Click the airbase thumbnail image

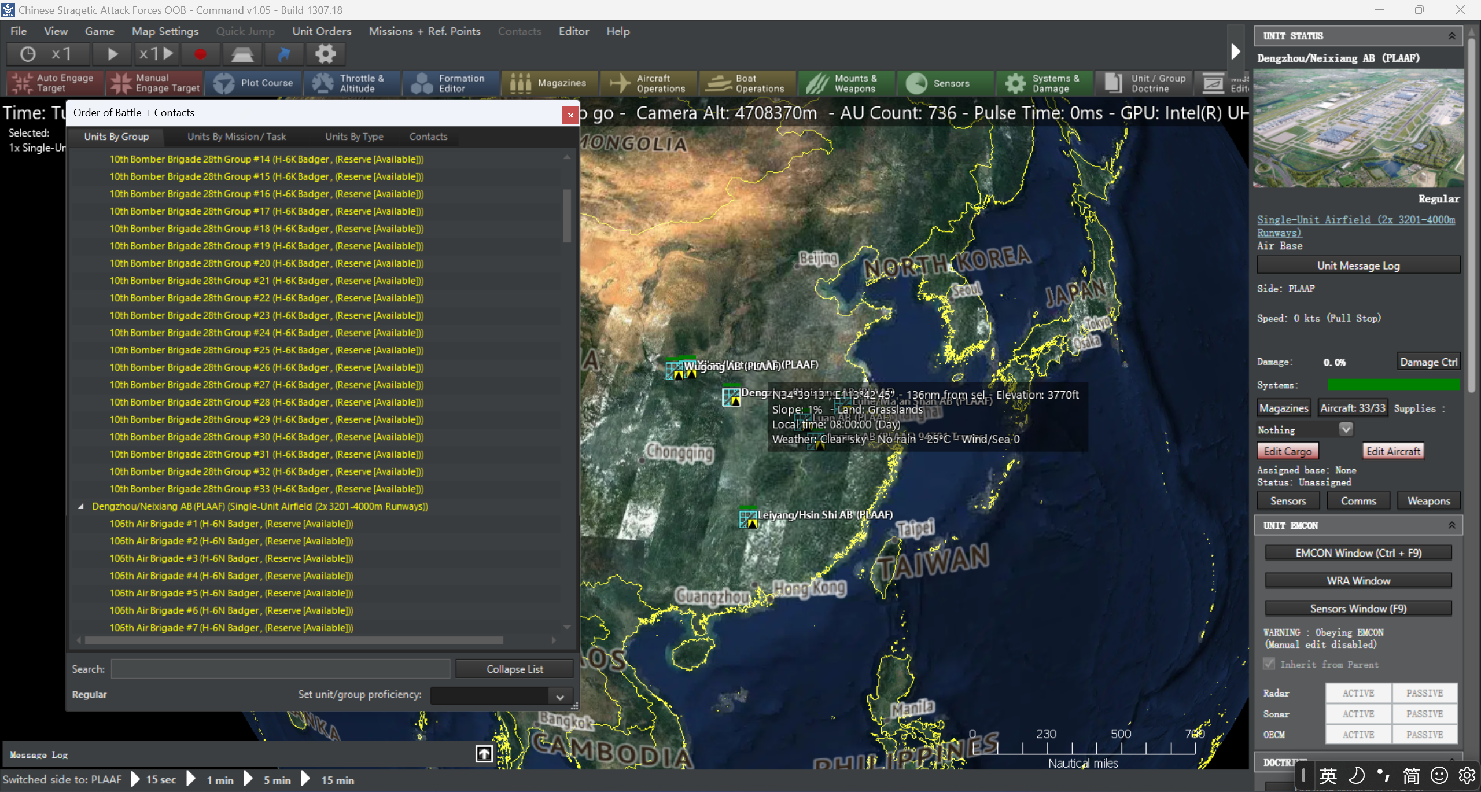pos(1358,128)
